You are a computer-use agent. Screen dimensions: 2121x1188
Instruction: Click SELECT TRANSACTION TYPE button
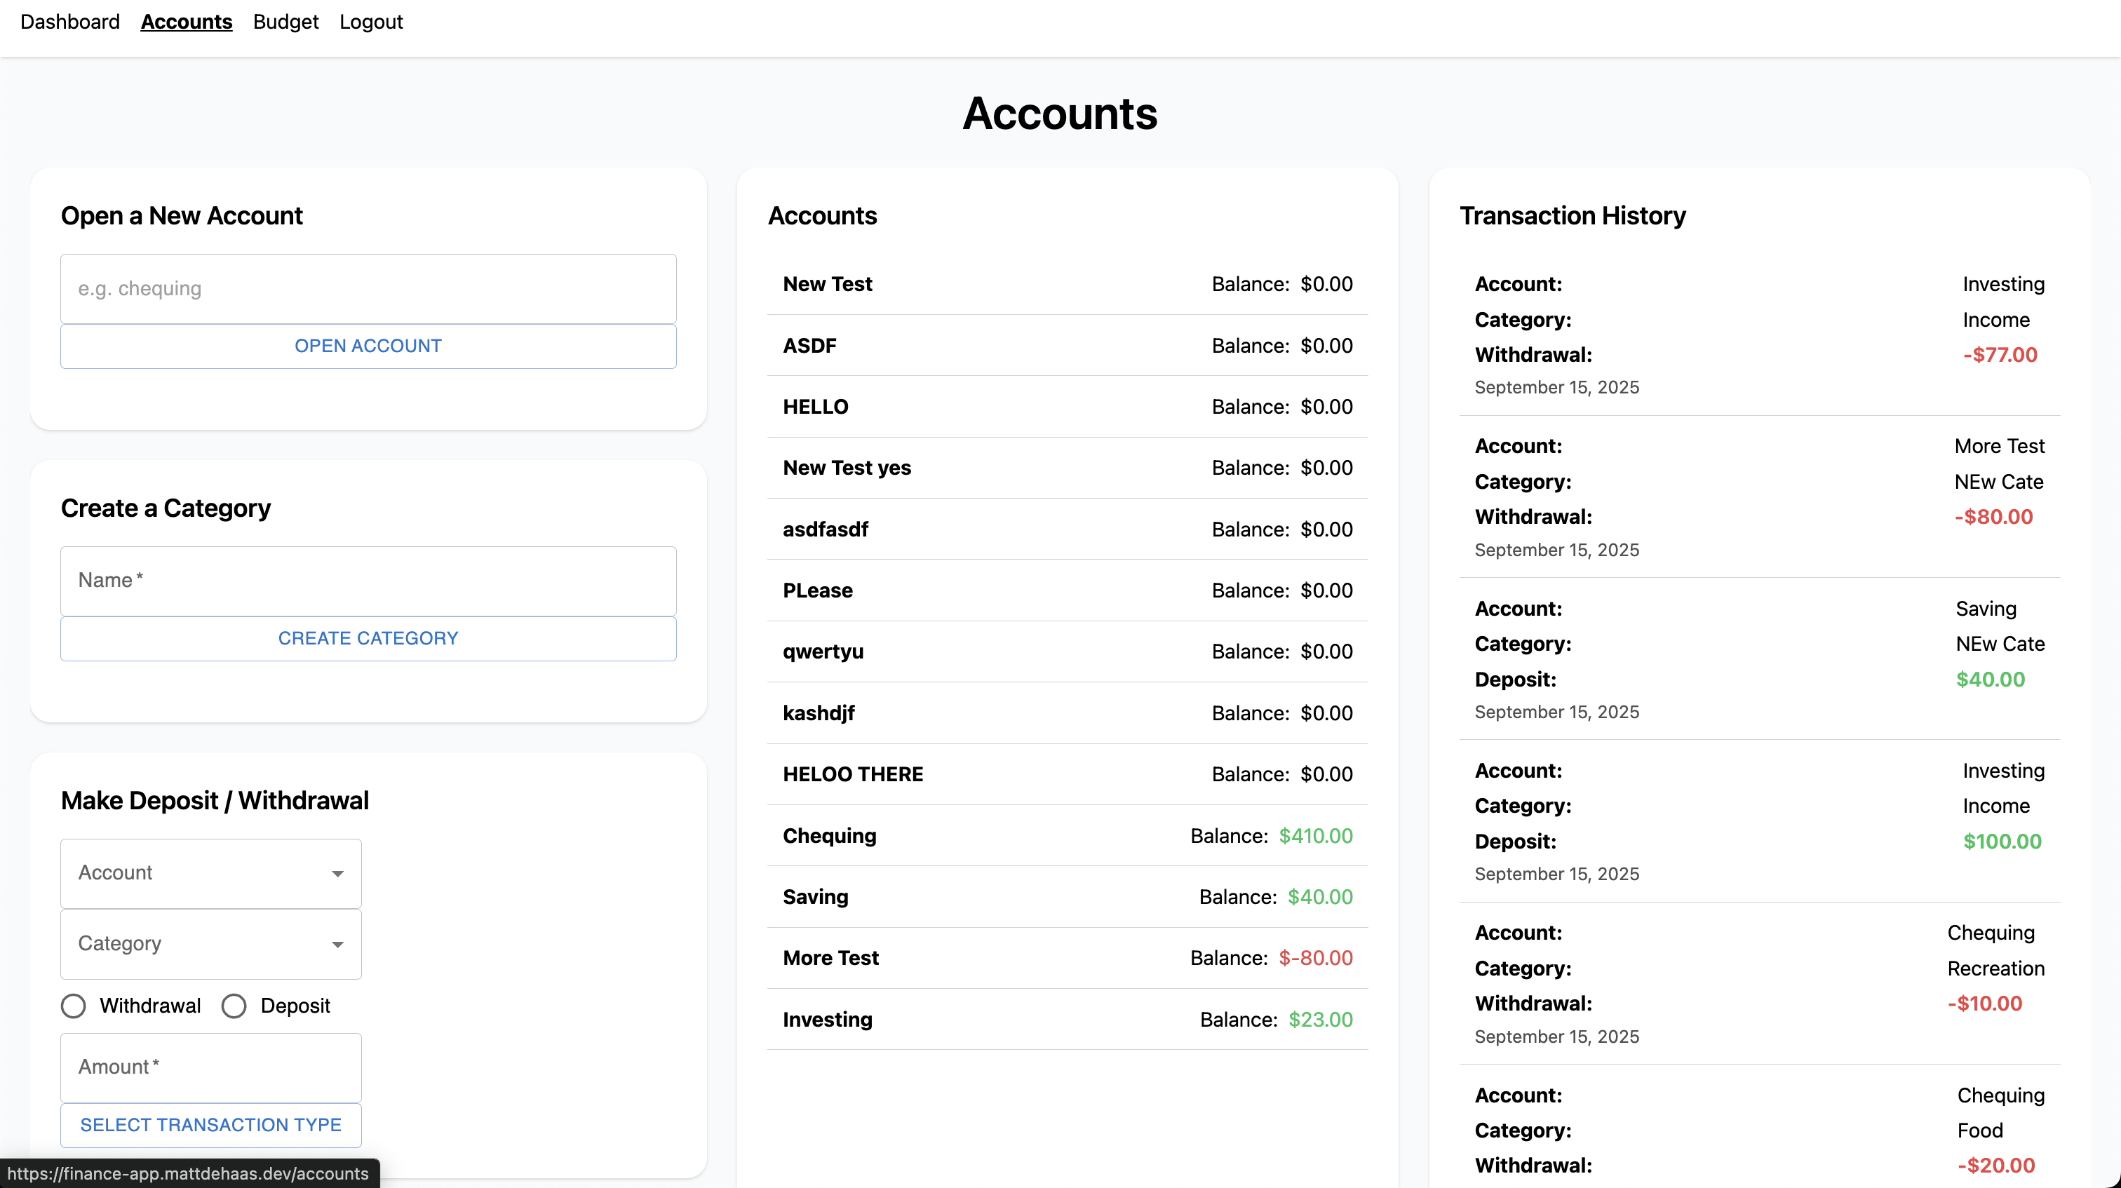pos(210,1125)
